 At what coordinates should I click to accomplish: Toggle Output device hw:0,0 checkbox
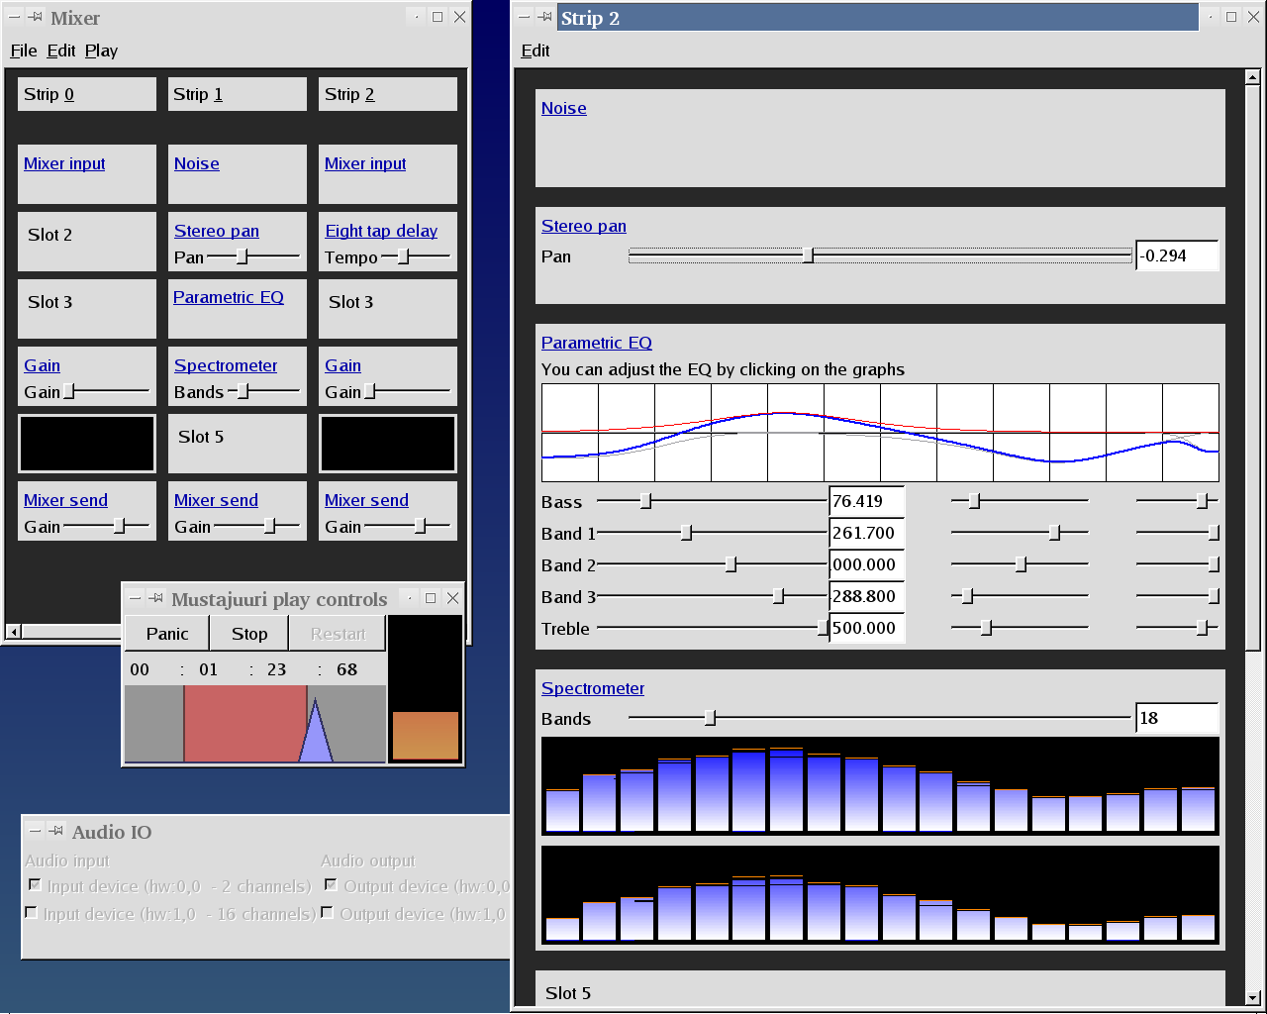[331, 884]
